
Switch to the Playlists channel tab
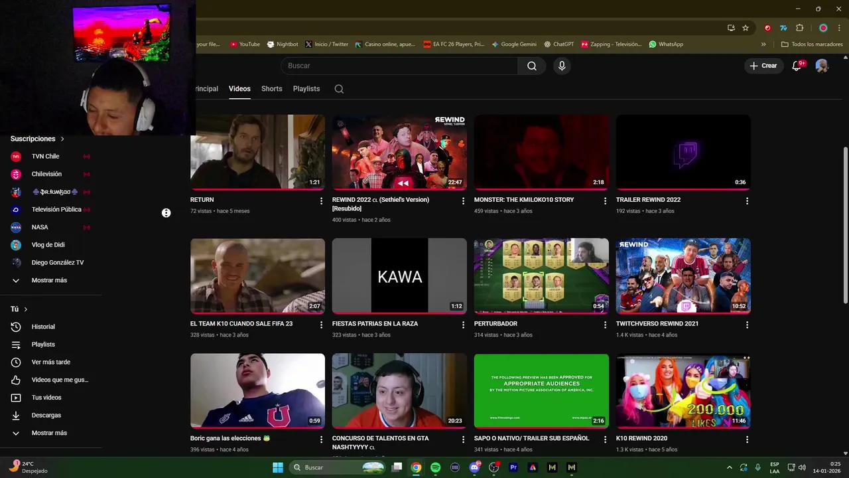[x=306, y=89]
